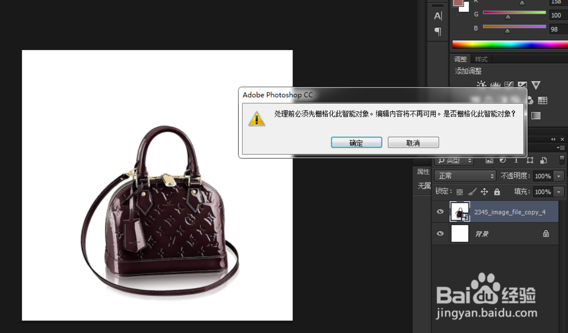
Task: Add a Color Lookup grid adjustment
Action: (542, 100)
